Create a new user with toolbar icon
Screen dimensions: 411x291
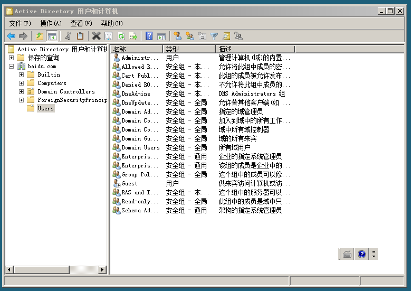pyautogui.click(x=178, y=36)
